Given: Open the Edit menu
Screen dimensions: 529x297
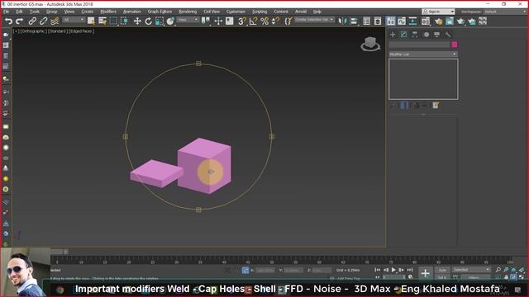Looking at the screenshot, I should pos(19,12).
